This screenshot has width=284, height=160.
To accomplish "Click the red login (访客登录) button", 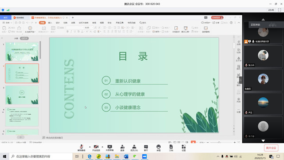I will [x=217, y=18].
